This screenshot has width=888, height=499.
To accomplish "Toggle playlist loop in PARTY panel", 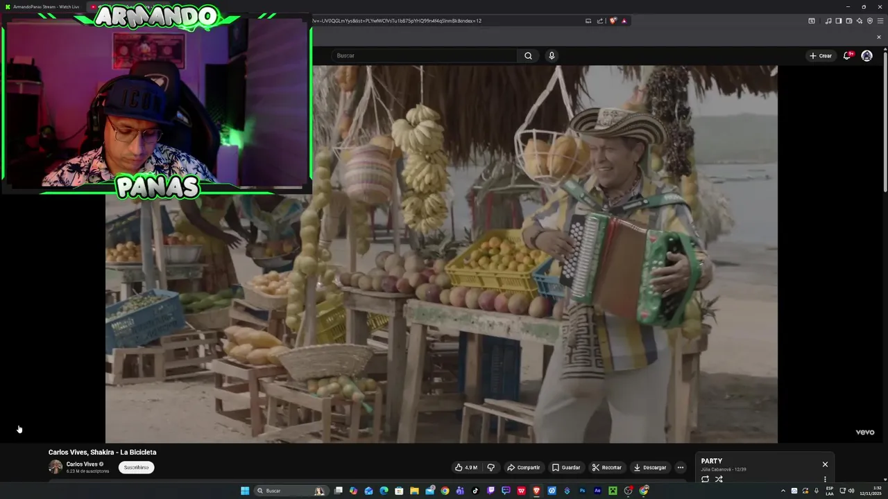I will tap(706, 479).
